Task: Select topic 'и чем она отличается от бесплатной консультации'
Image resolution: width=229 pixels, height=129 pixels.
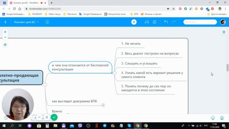Action: click(x=80, y=67)
